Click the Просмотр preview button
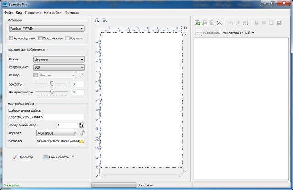This screenshot has height=190, width=293. pyautogui.click(x=23, y=157)
